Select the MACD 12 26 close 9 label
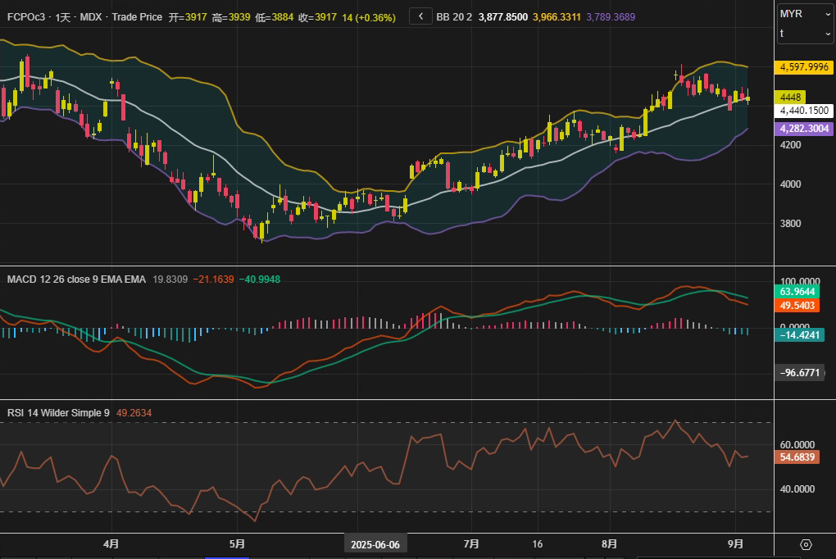The width and height of the screenshot is (836, 559). (76, 279)
